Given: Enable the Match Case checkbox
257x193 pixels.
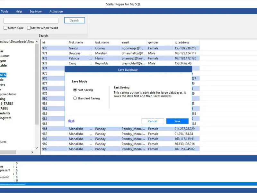Looking at the screenshot, I should pyautogui.click(x=5, y=28).
